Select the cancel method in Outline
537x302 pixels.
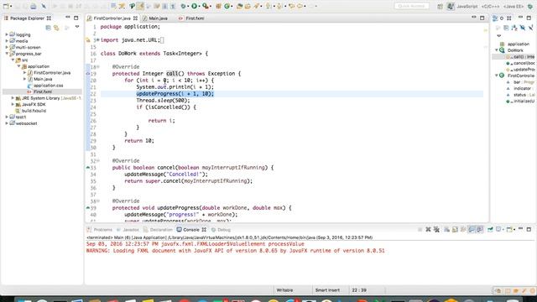pyautogui.click(x=524, y=63)
